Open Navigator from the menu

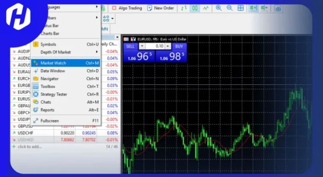(x=66, y=79)
